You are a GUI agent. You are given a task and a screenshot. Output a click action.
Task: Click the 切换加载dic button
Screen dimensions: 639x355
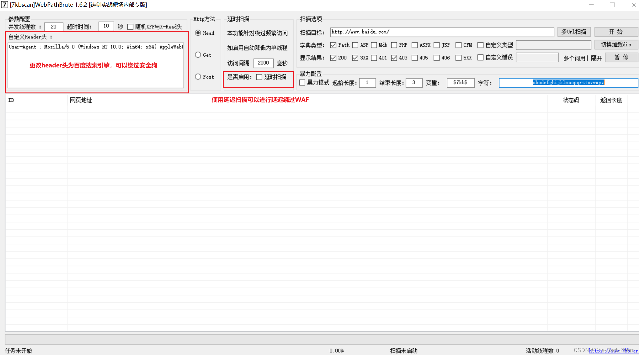point(616,45)
